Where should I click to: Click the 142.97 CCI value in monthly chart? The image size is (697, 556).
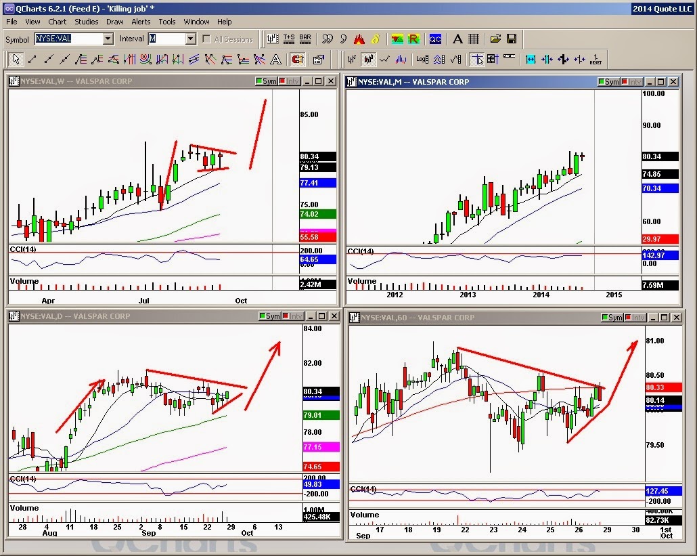pyautogui.click(x=660, y=255)
